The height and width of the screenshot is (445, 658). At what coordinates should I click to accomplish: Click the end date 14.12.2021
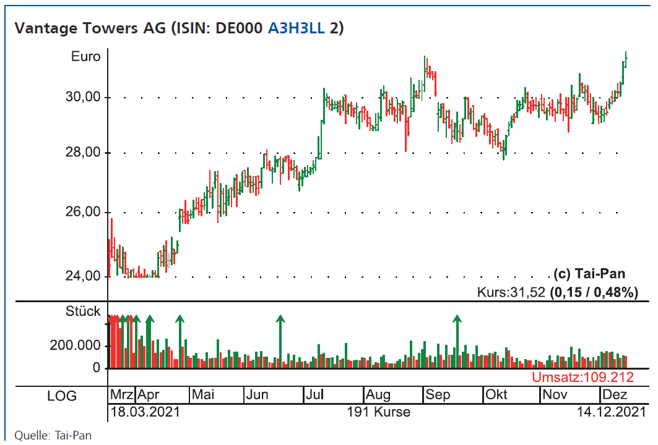[612, 412]
